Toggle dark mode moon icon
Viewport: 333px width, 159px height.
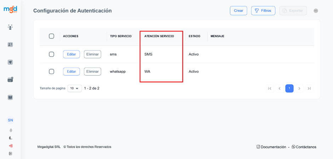[11, 138]
